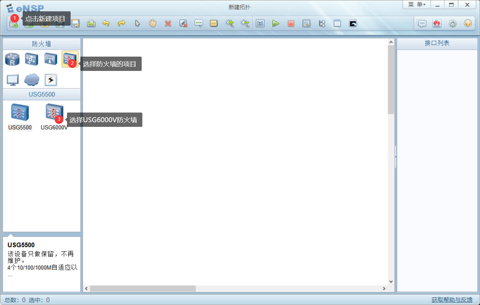480x305 pixels.
Task: Select the Firewall device category
Action: click(x=70, y=59)
